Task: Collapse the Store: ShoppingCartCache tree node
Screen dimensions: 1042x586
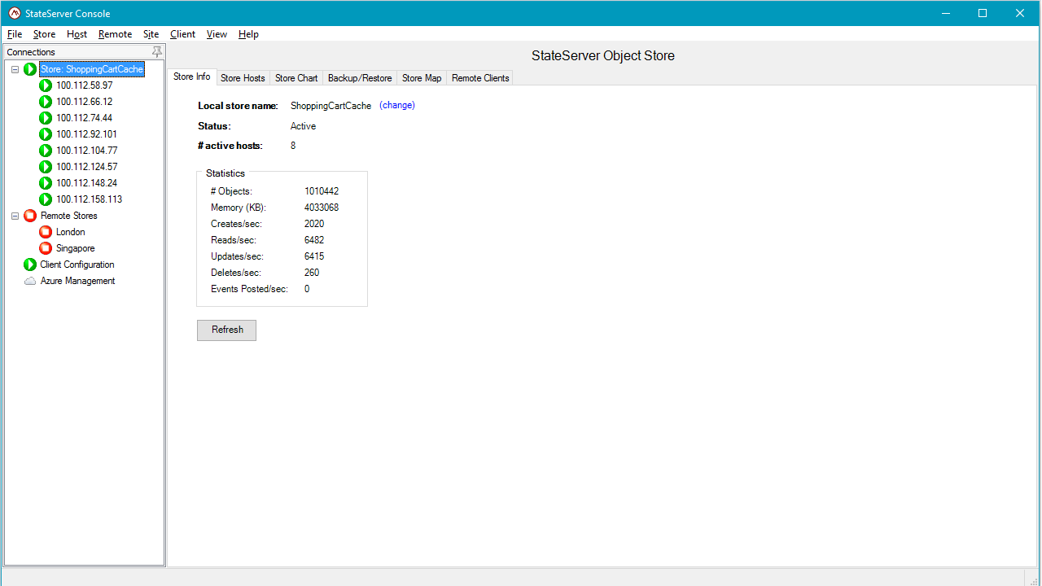Action: click(15, 69)
